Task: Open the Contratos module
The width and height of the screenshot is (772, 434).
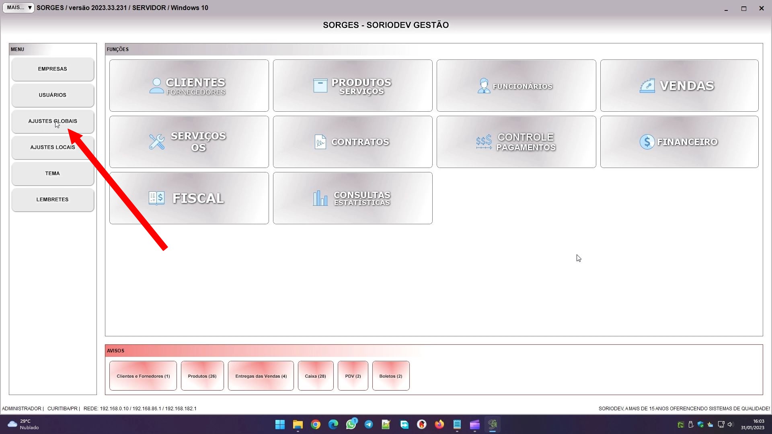Action: click(x=353, y=142)
